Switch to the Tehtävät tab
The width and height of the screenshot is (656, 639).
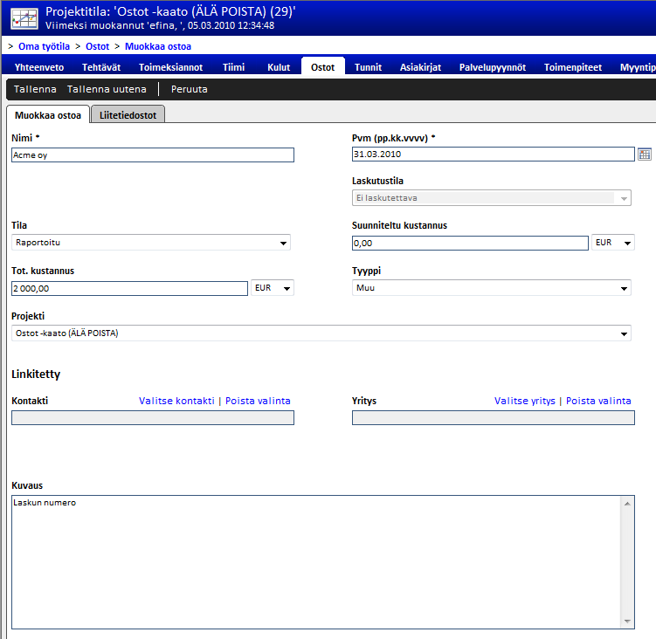(x=101, y=67)
